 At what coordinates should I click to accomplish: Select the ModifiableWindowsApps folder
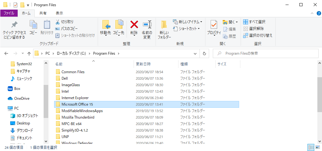coord(146,111)
